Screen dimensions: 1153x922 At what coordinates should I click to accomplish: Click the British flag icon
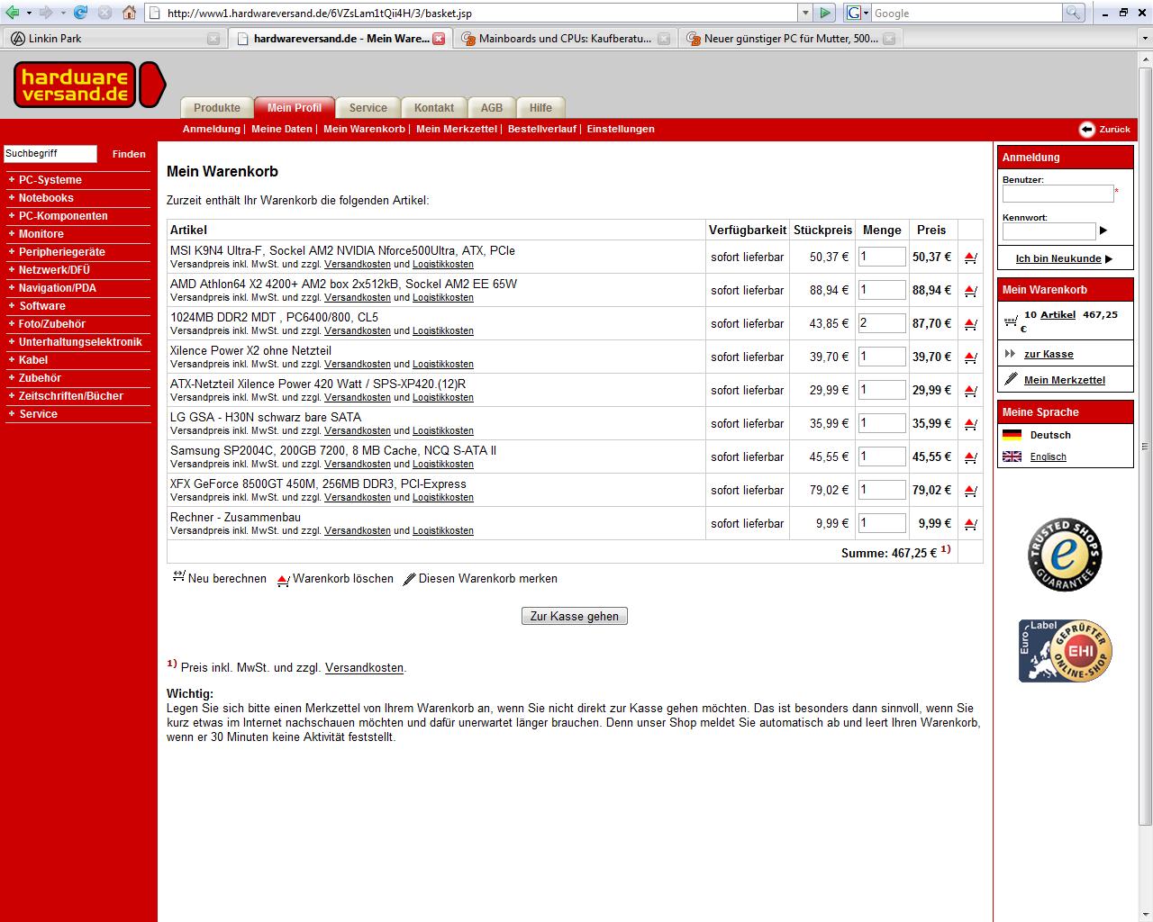point(1012,456)
